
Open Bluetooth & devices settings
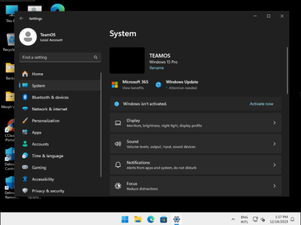[60, 97]
